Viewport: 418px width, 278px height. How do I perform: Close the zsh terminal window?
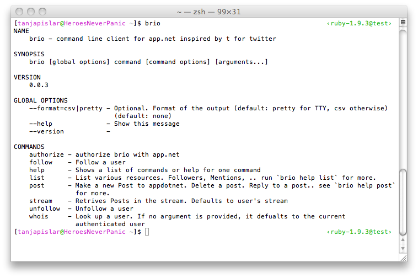(x=19, y=12)
